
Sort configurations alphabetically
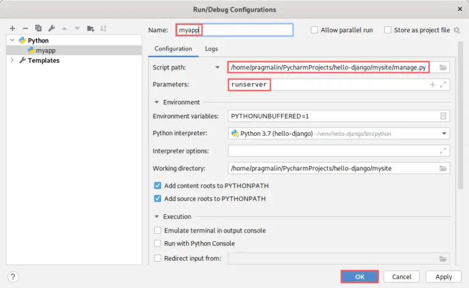coord(103,29)
